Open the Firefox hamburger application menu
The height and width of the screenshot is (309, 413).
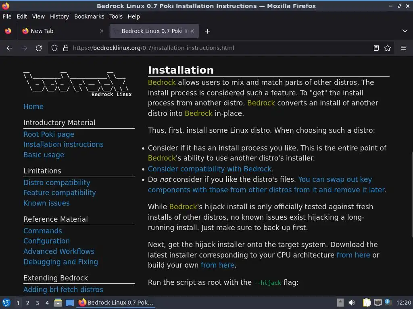coord(403,48)
